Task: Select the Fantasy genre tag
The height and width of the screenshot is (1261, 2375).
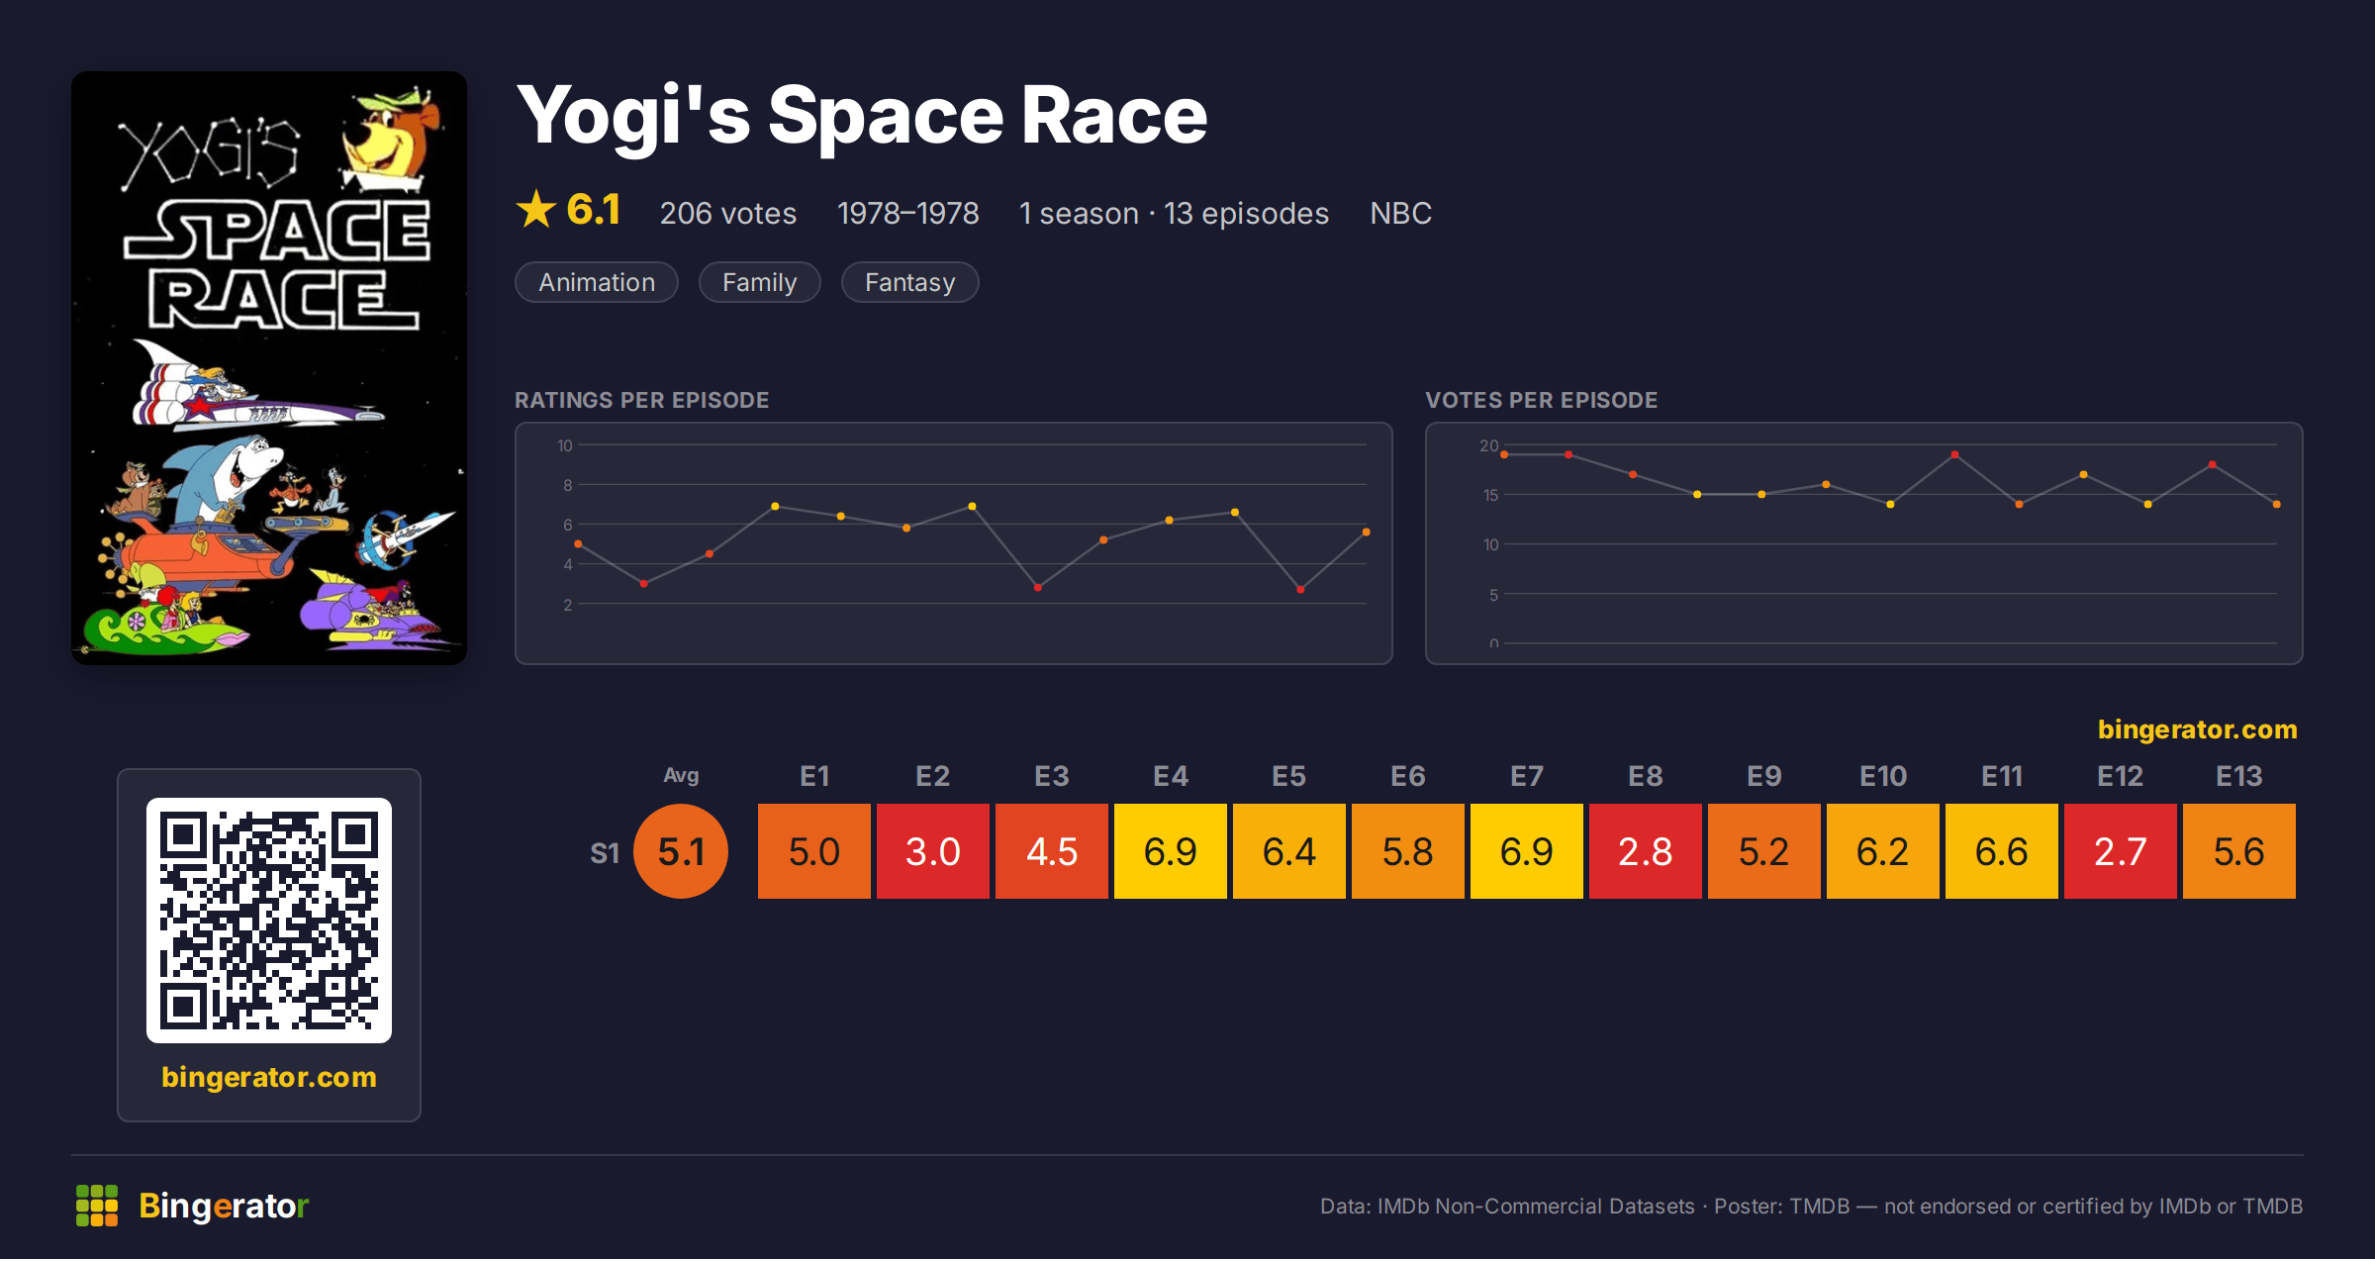Action: [x=909, y=282]
